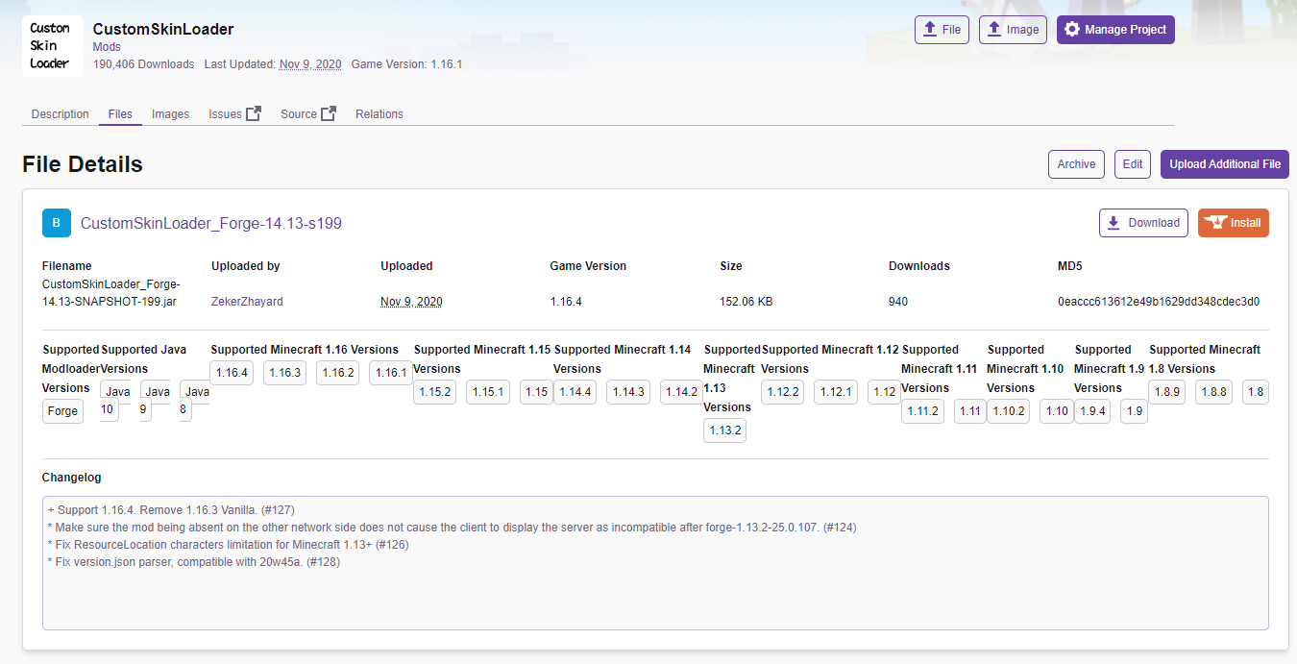Open the CustomSkinLoader_Forge-14.13-s199 file link
Screen dimensions: 1297x664
[210, 223]
